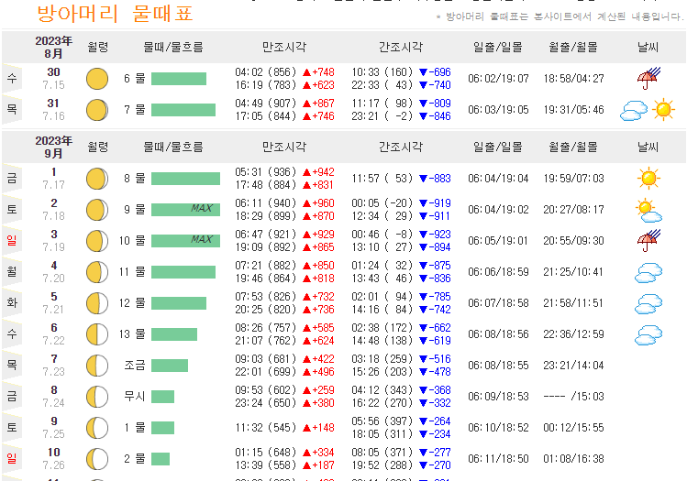Click high tide time 22:01 (699)
This screenshot has width=687, height=481.
[266, 372]
